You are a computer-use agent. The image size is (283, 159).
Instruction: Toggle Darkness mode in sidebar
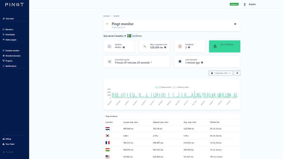(x=8, y=152)
